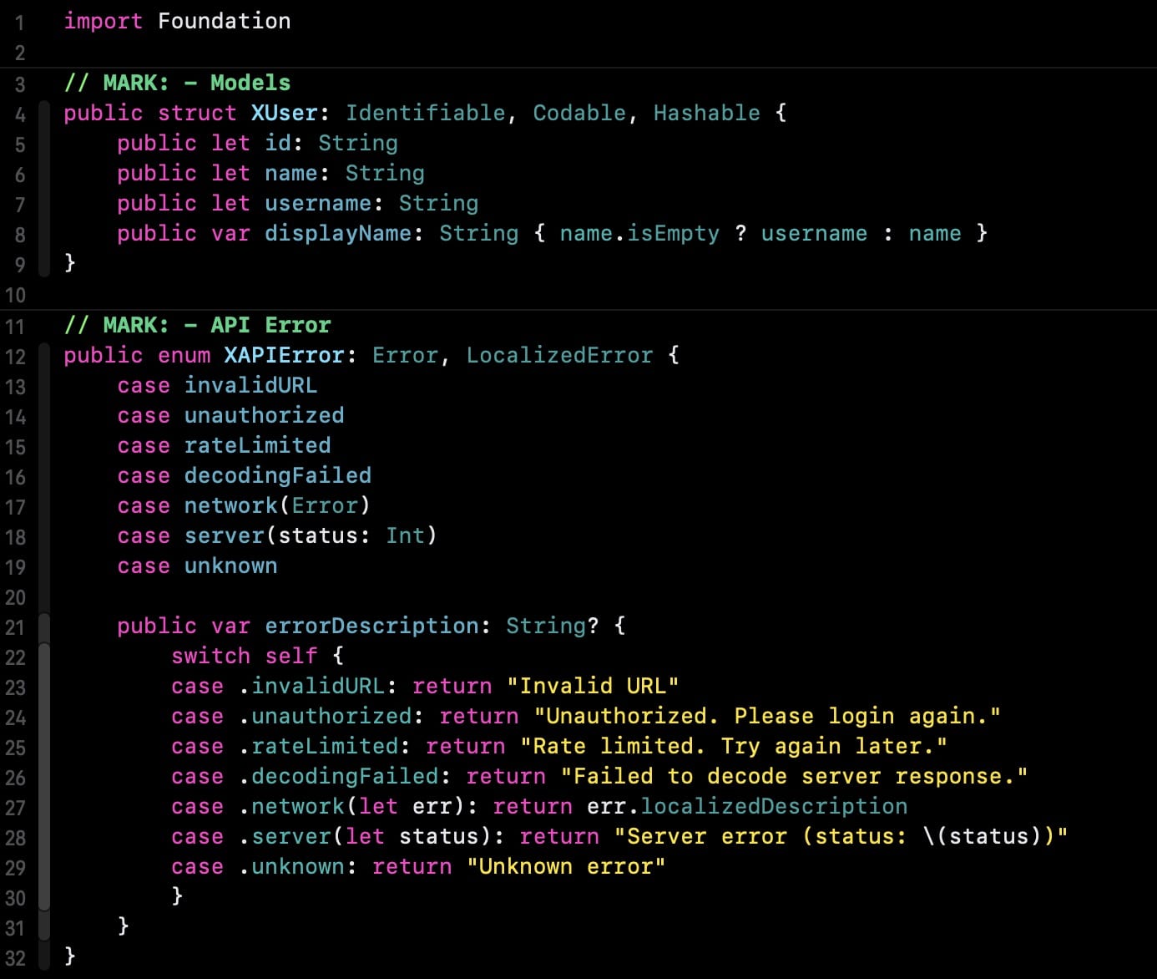Click the Hashable protocol name
The image size is (1157, 979).
706,113
